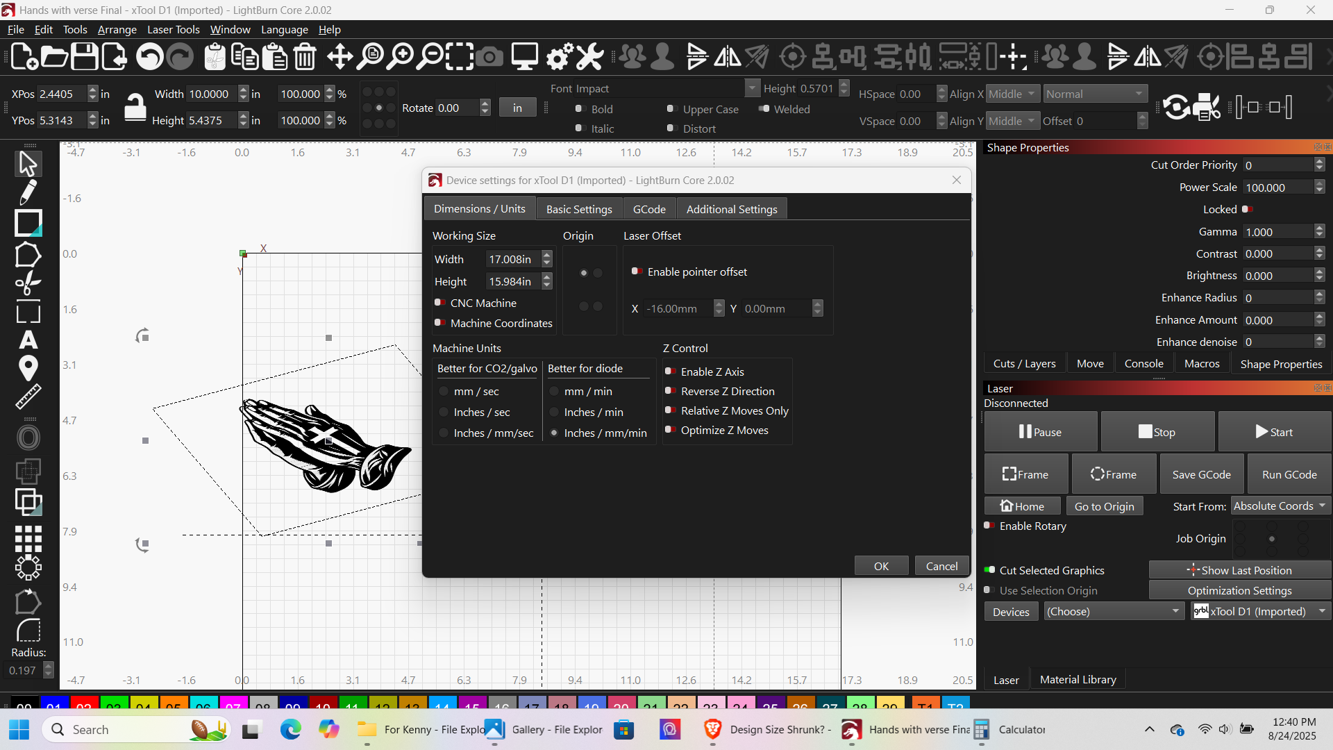1333x750 pixels.
Task: Select the Draw Rectangle tool
Action: (28, 224)
